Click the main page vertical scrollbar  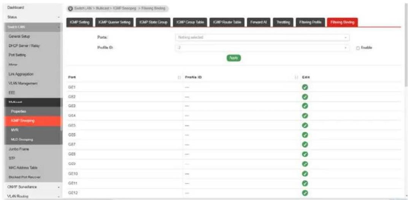(x=406, y=46)
